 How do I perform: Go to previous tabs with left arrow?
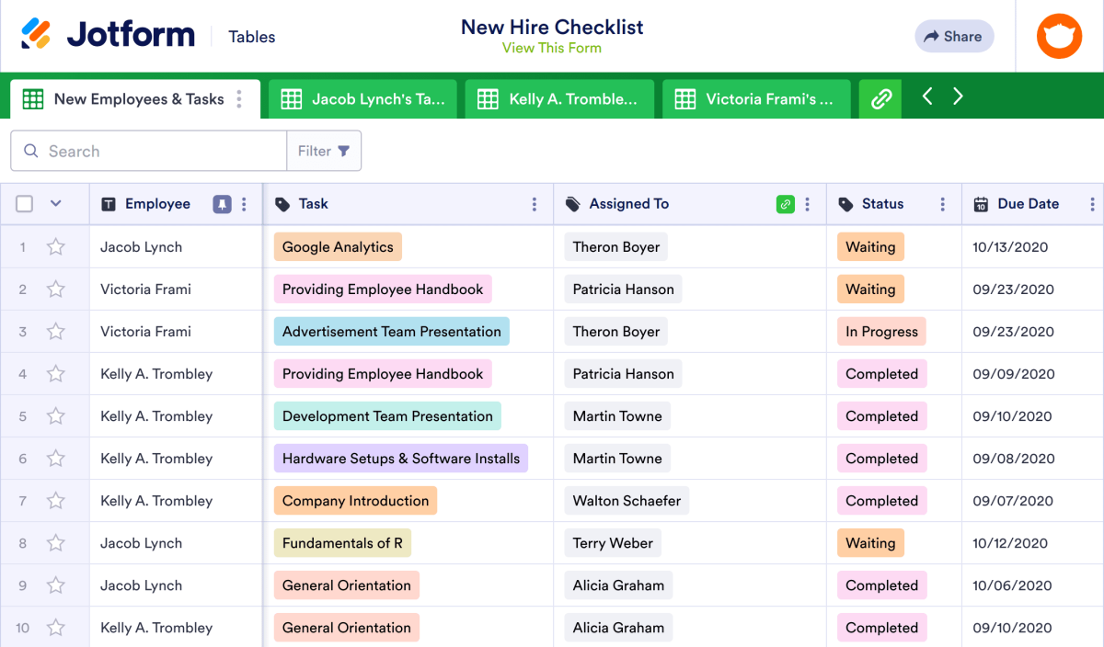[927, 96]
